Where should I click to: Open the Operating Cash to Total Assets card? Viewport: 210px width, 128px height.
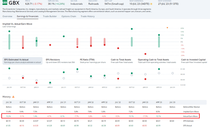click(x=157, y=61)
